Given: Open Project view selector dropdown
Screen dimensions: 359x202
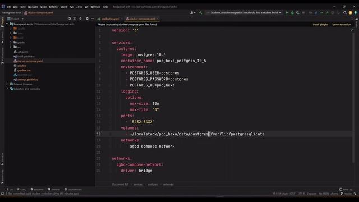Looking at the screenshot, I should [15, 19].
